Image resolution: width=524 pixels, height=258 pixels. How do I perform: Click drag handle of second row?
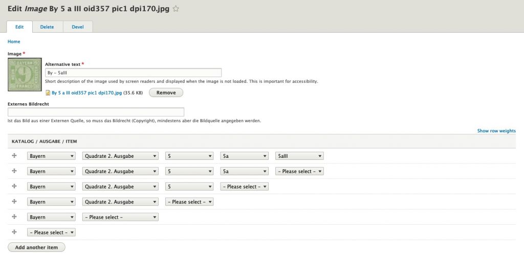(14, 171)
